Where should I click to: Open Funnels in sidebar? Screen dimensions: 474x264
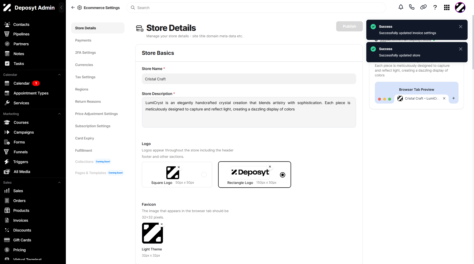tap(21, 152)
